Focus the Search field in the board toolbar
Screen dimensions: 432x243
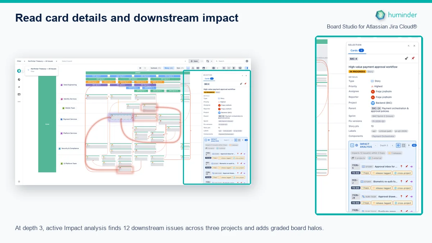[x=229, y=61]
